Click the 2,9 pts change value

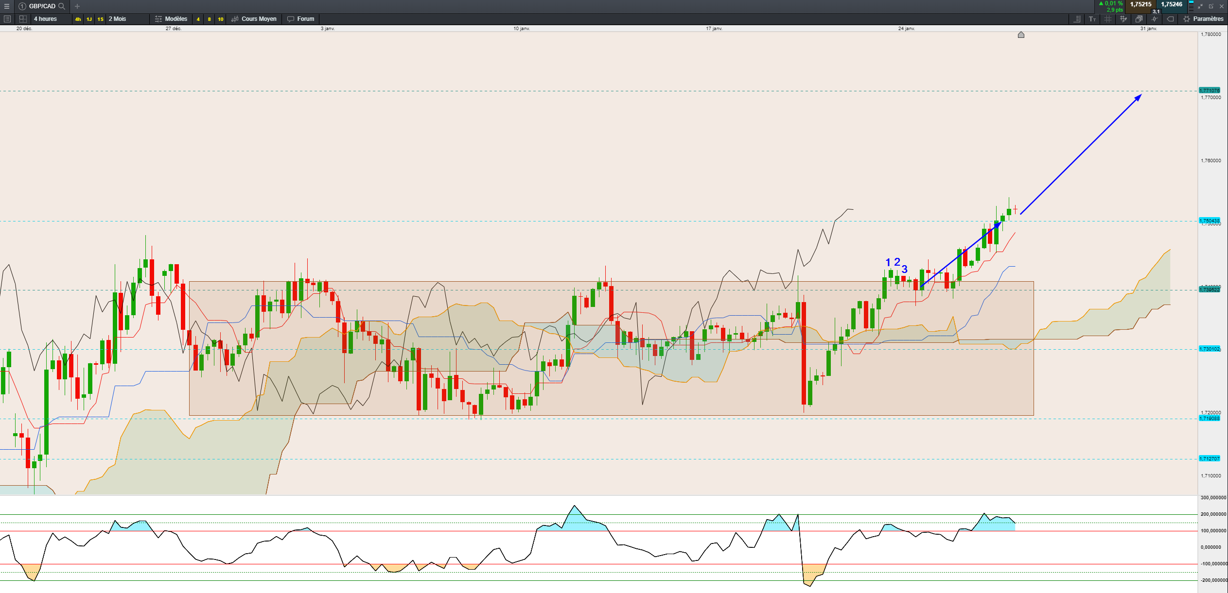(1115, 10)
